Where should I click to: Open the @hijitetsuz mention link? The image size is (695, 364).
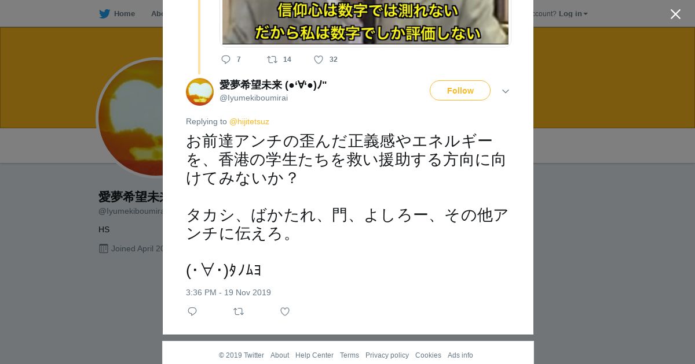[x=249, y=121]
